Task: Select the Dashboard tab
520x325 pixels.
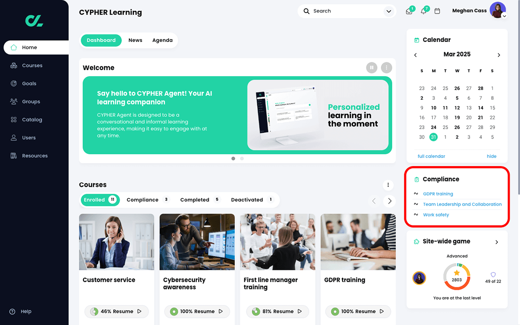Action: (101, 40)
